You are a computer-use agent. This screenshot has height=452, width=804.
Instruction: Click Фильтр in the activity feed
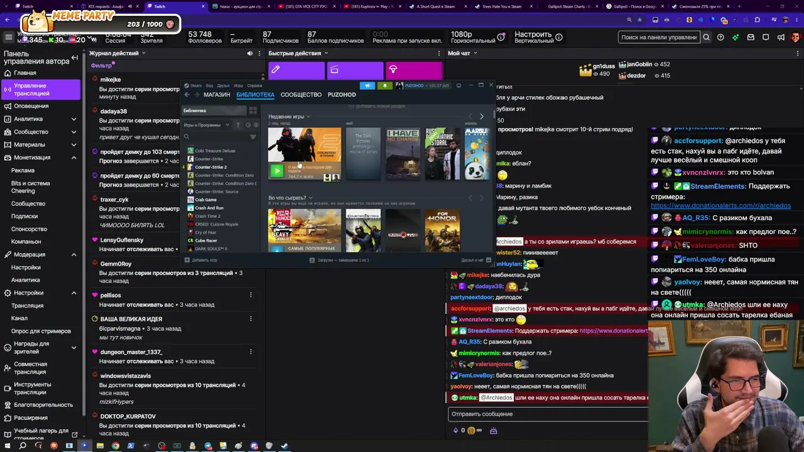point(100,66)
